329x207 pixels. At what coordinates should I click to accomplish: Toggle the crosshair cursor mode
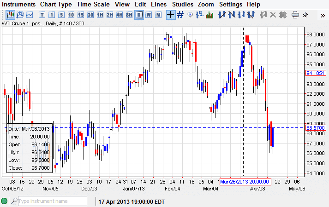(x=170, y=15)
